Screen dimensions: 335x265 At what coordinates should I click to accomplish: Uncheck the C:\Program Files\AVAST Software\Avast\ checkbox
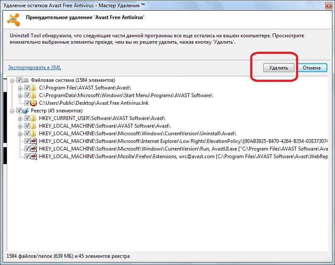[x=27, y=88]
